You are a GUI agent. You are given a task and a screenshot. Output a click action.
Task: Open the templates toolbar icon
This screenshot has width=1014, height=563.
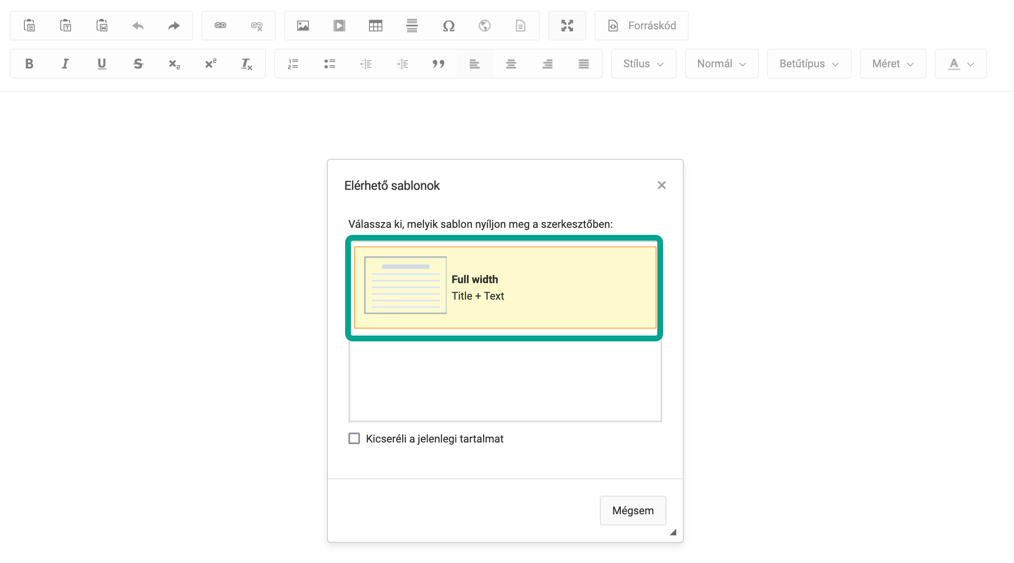click(x=521, y=26)
